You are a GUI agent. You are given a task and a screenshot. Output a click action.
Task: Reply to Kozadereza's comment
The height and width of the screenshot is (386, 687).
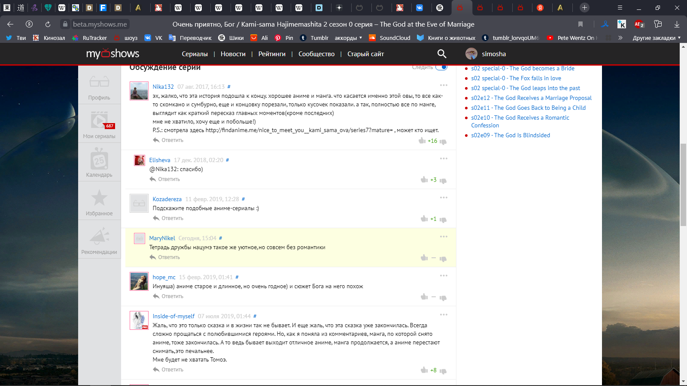168,218
